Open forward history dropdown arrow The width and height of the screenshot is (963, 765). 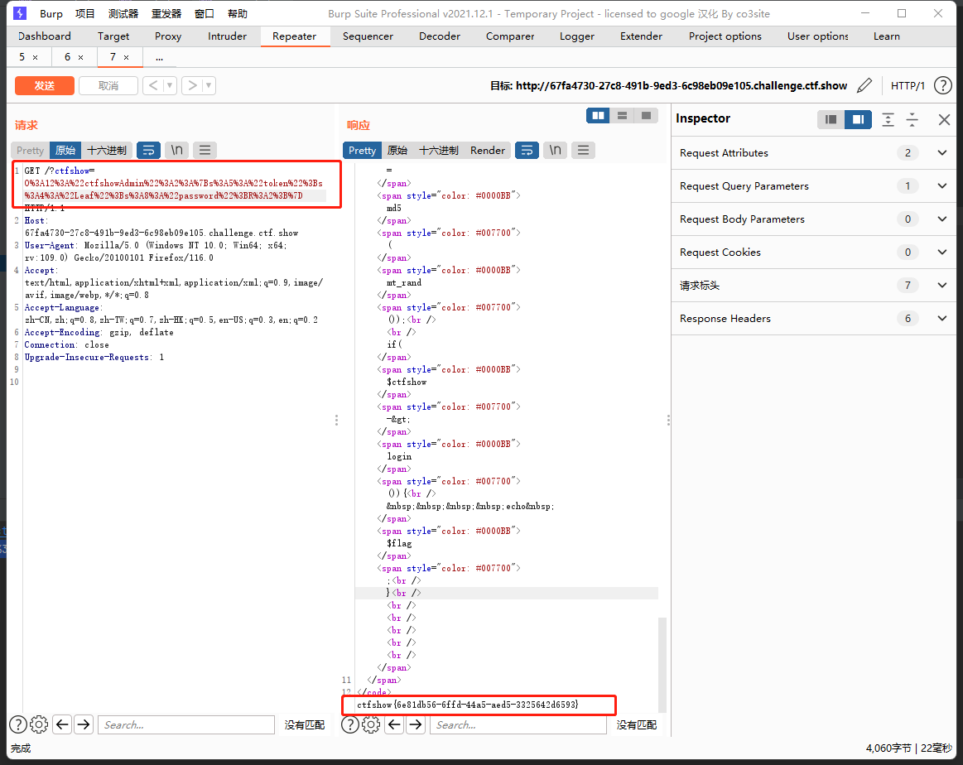point(209,85)
